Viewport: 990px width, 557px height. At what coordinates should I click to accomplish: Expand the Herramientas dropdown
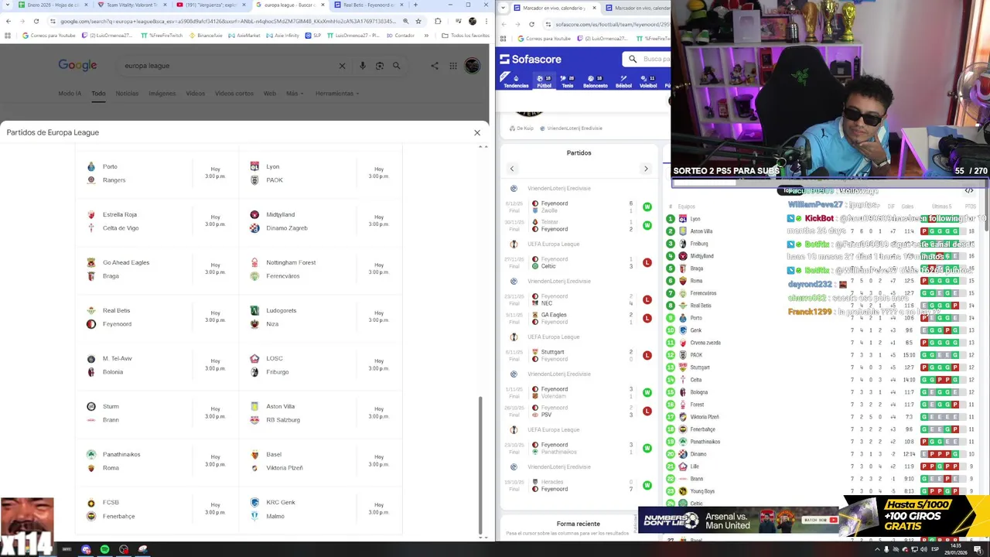click(336, 94)
